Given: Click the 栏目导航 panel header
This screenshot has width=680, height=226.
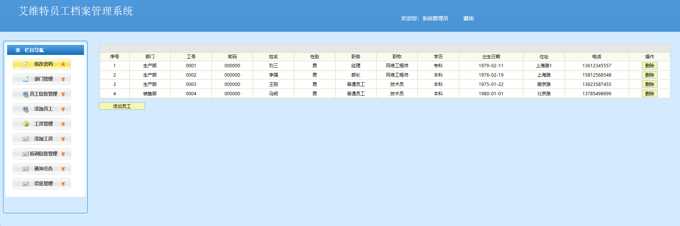Looking at the screenshot, I should [46, 50].
